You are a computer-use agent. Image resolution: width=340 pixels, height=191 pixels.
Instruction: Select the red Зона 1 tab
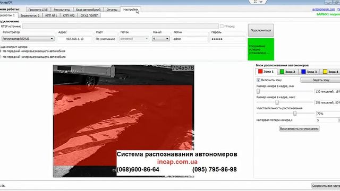(x=266, y=72)
